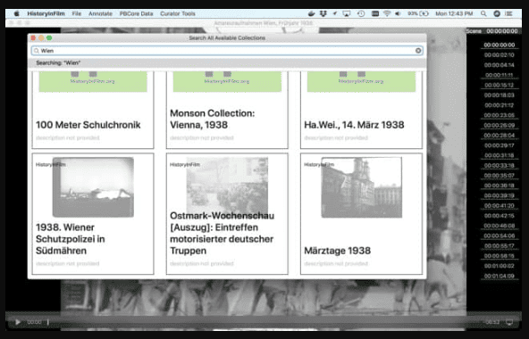Click green placeholder above Ha.Wei. card
This screenshot has height=339, width=529.
pyautogui.click(x=361, y=81)
